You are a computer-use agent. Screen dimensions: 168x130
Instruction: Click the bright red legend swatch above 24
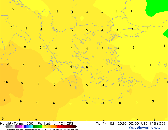pyautogui.click(x=58, y=127)
